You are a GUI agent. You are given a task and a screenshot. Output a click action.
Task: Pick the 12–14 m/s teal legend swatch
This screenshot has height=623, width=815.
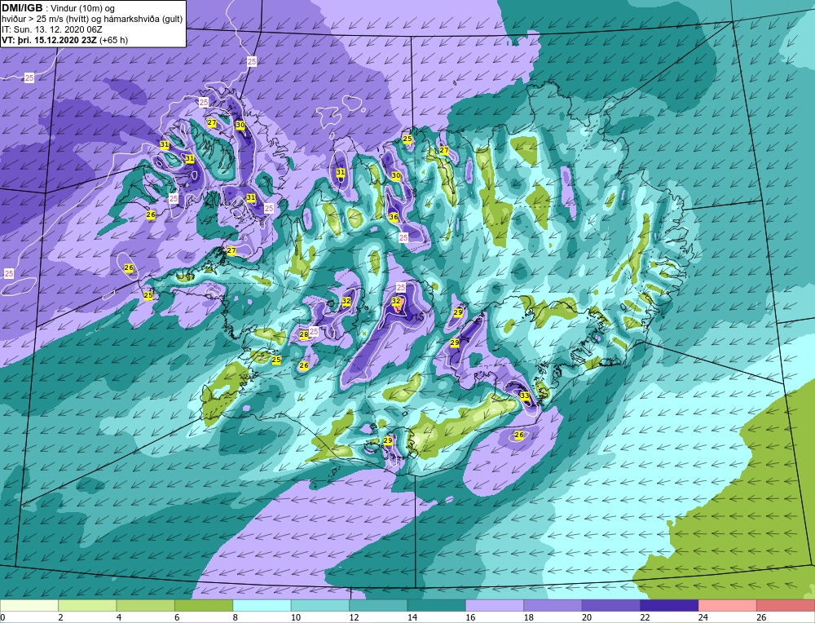coord(378,605)
